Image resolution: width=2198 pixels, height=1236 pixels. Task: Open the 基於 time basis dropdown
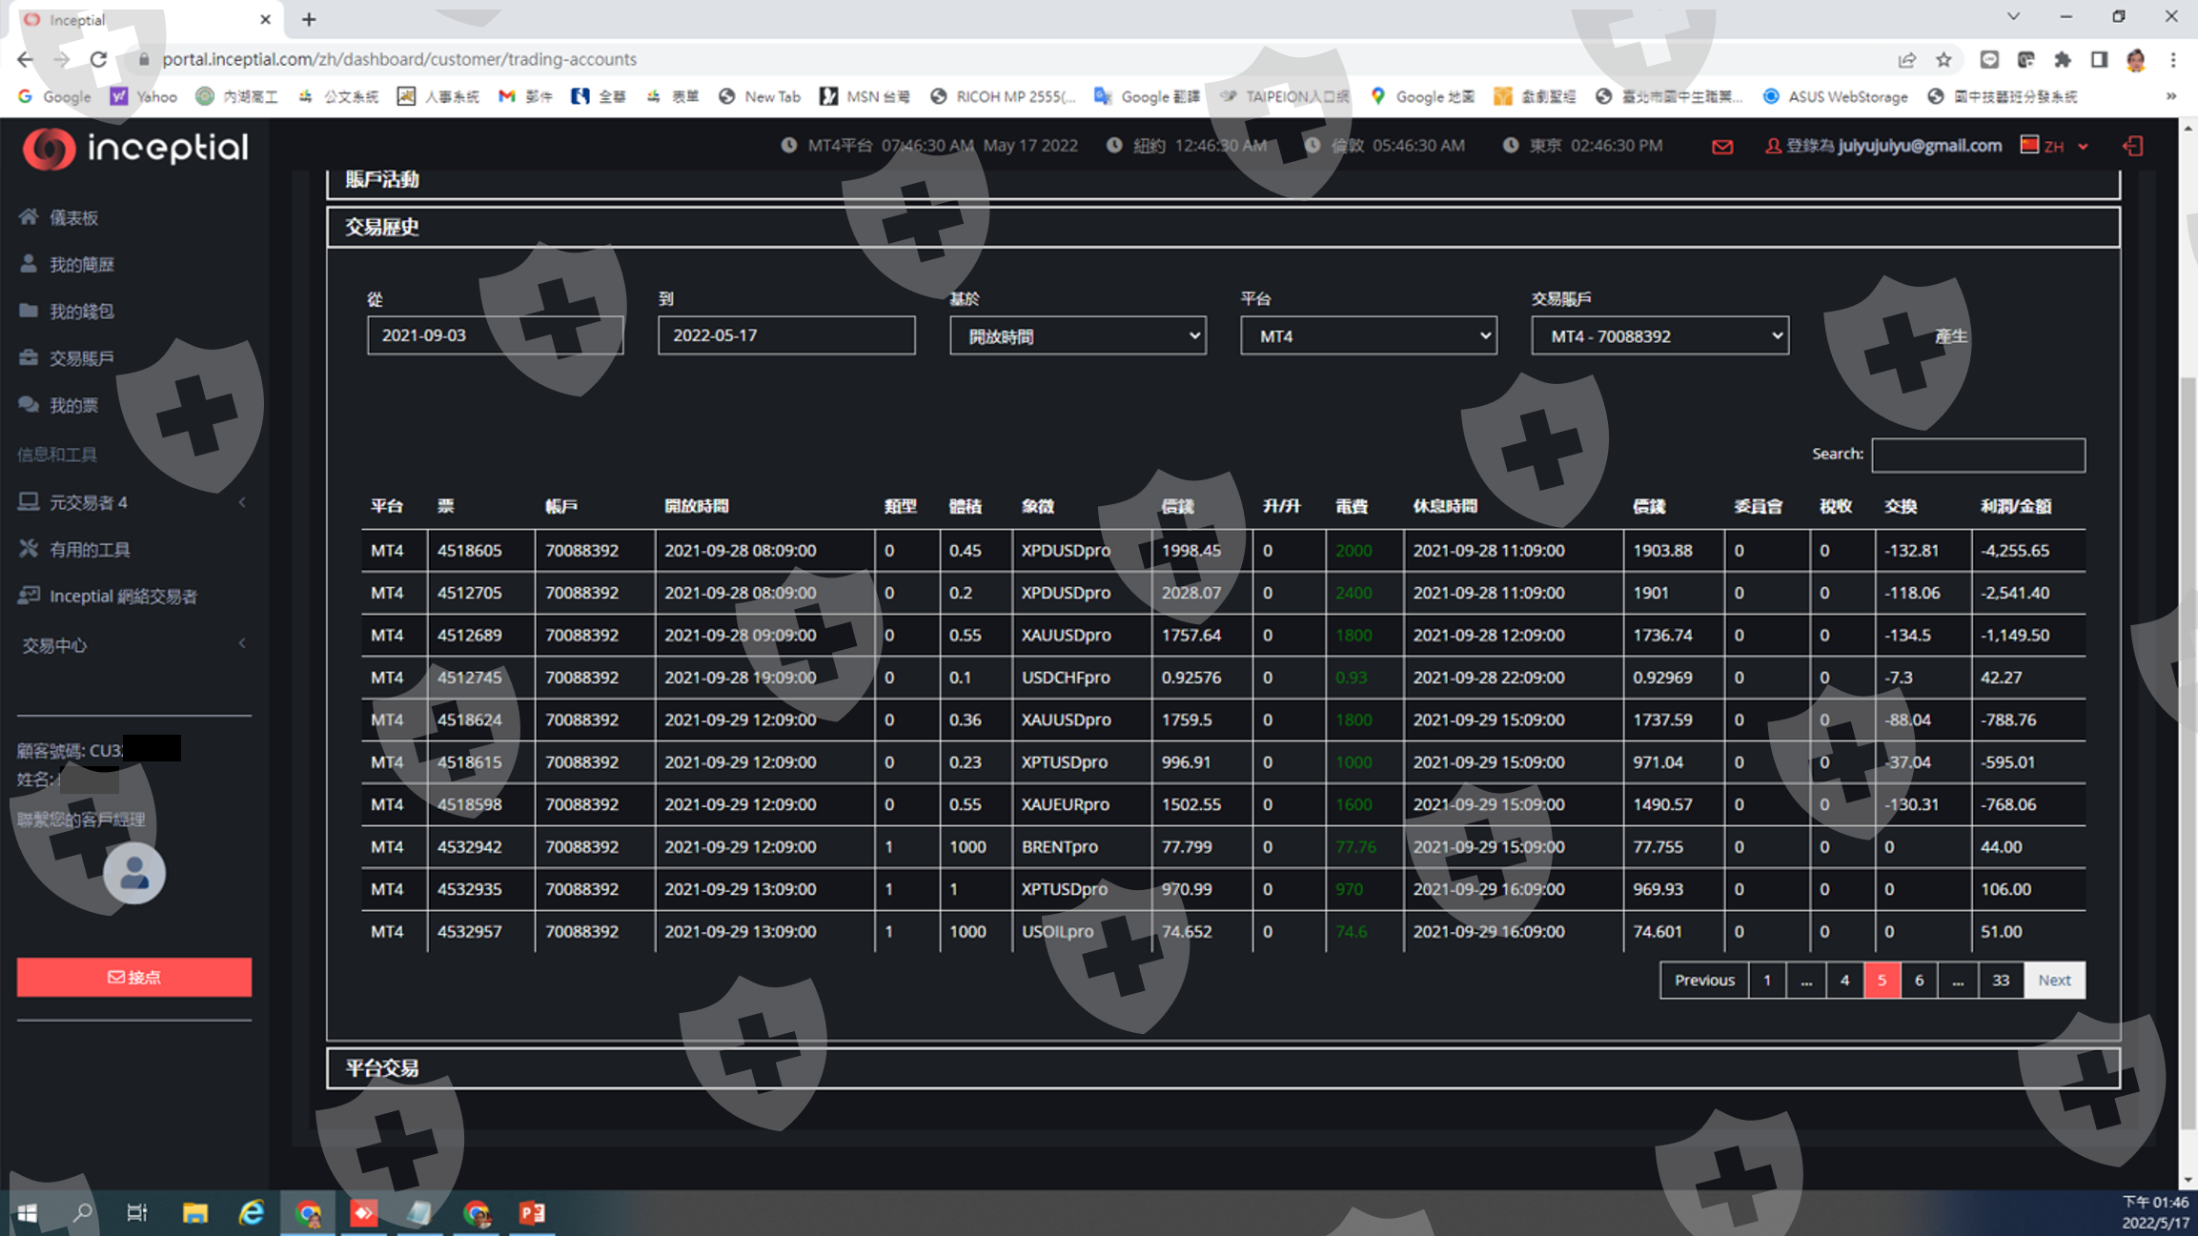click(1077, 336)
